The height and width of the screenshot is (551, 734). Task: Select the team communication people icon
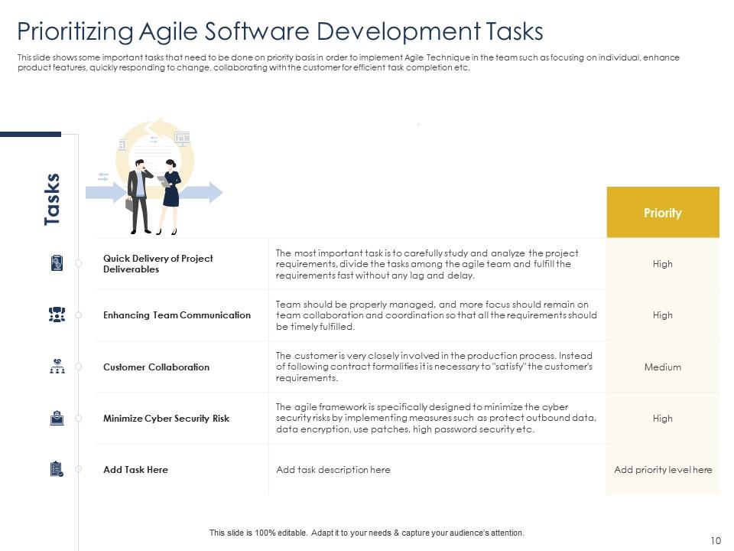point(55,315)
